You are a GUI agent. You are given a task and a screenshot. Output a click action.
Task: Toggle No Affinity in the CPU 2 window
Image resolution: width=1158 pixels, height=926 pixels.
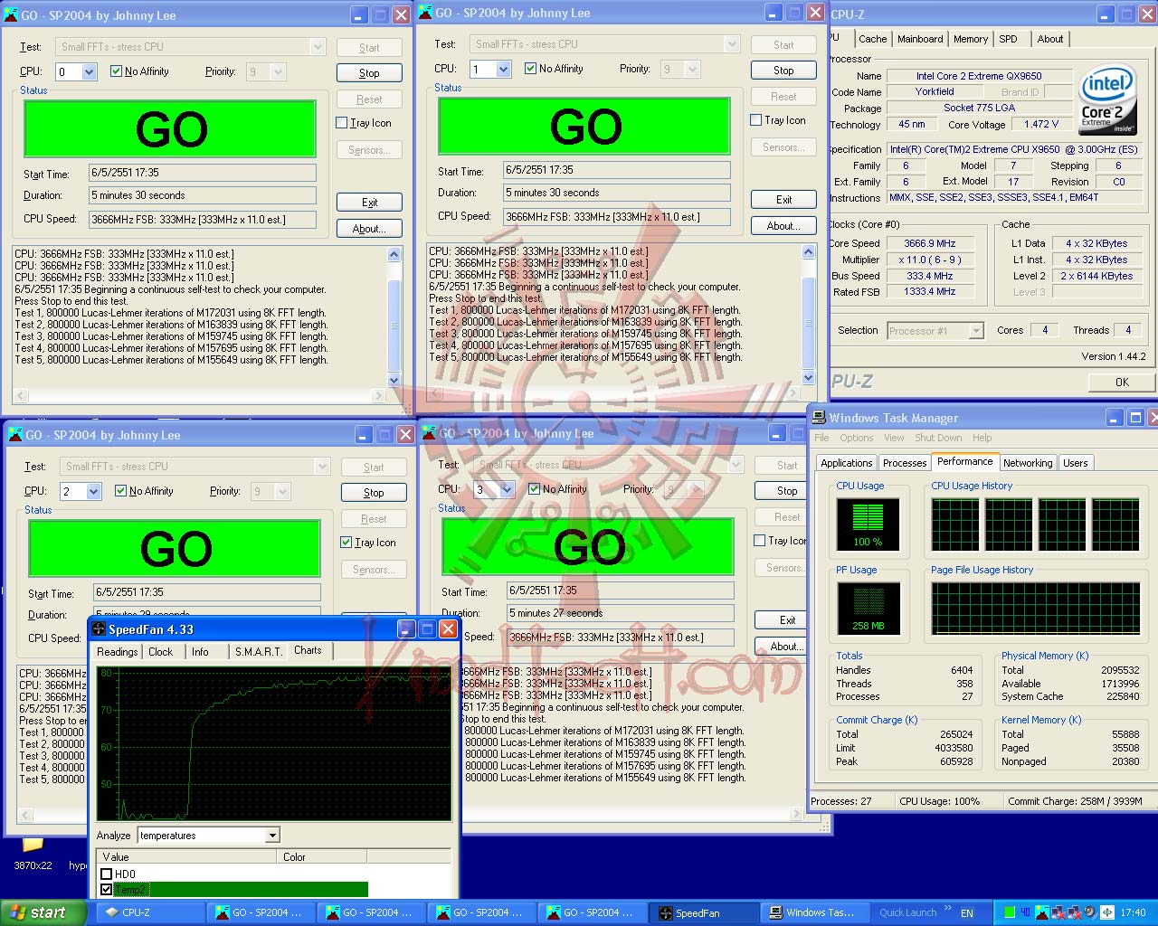pos(144,491)
